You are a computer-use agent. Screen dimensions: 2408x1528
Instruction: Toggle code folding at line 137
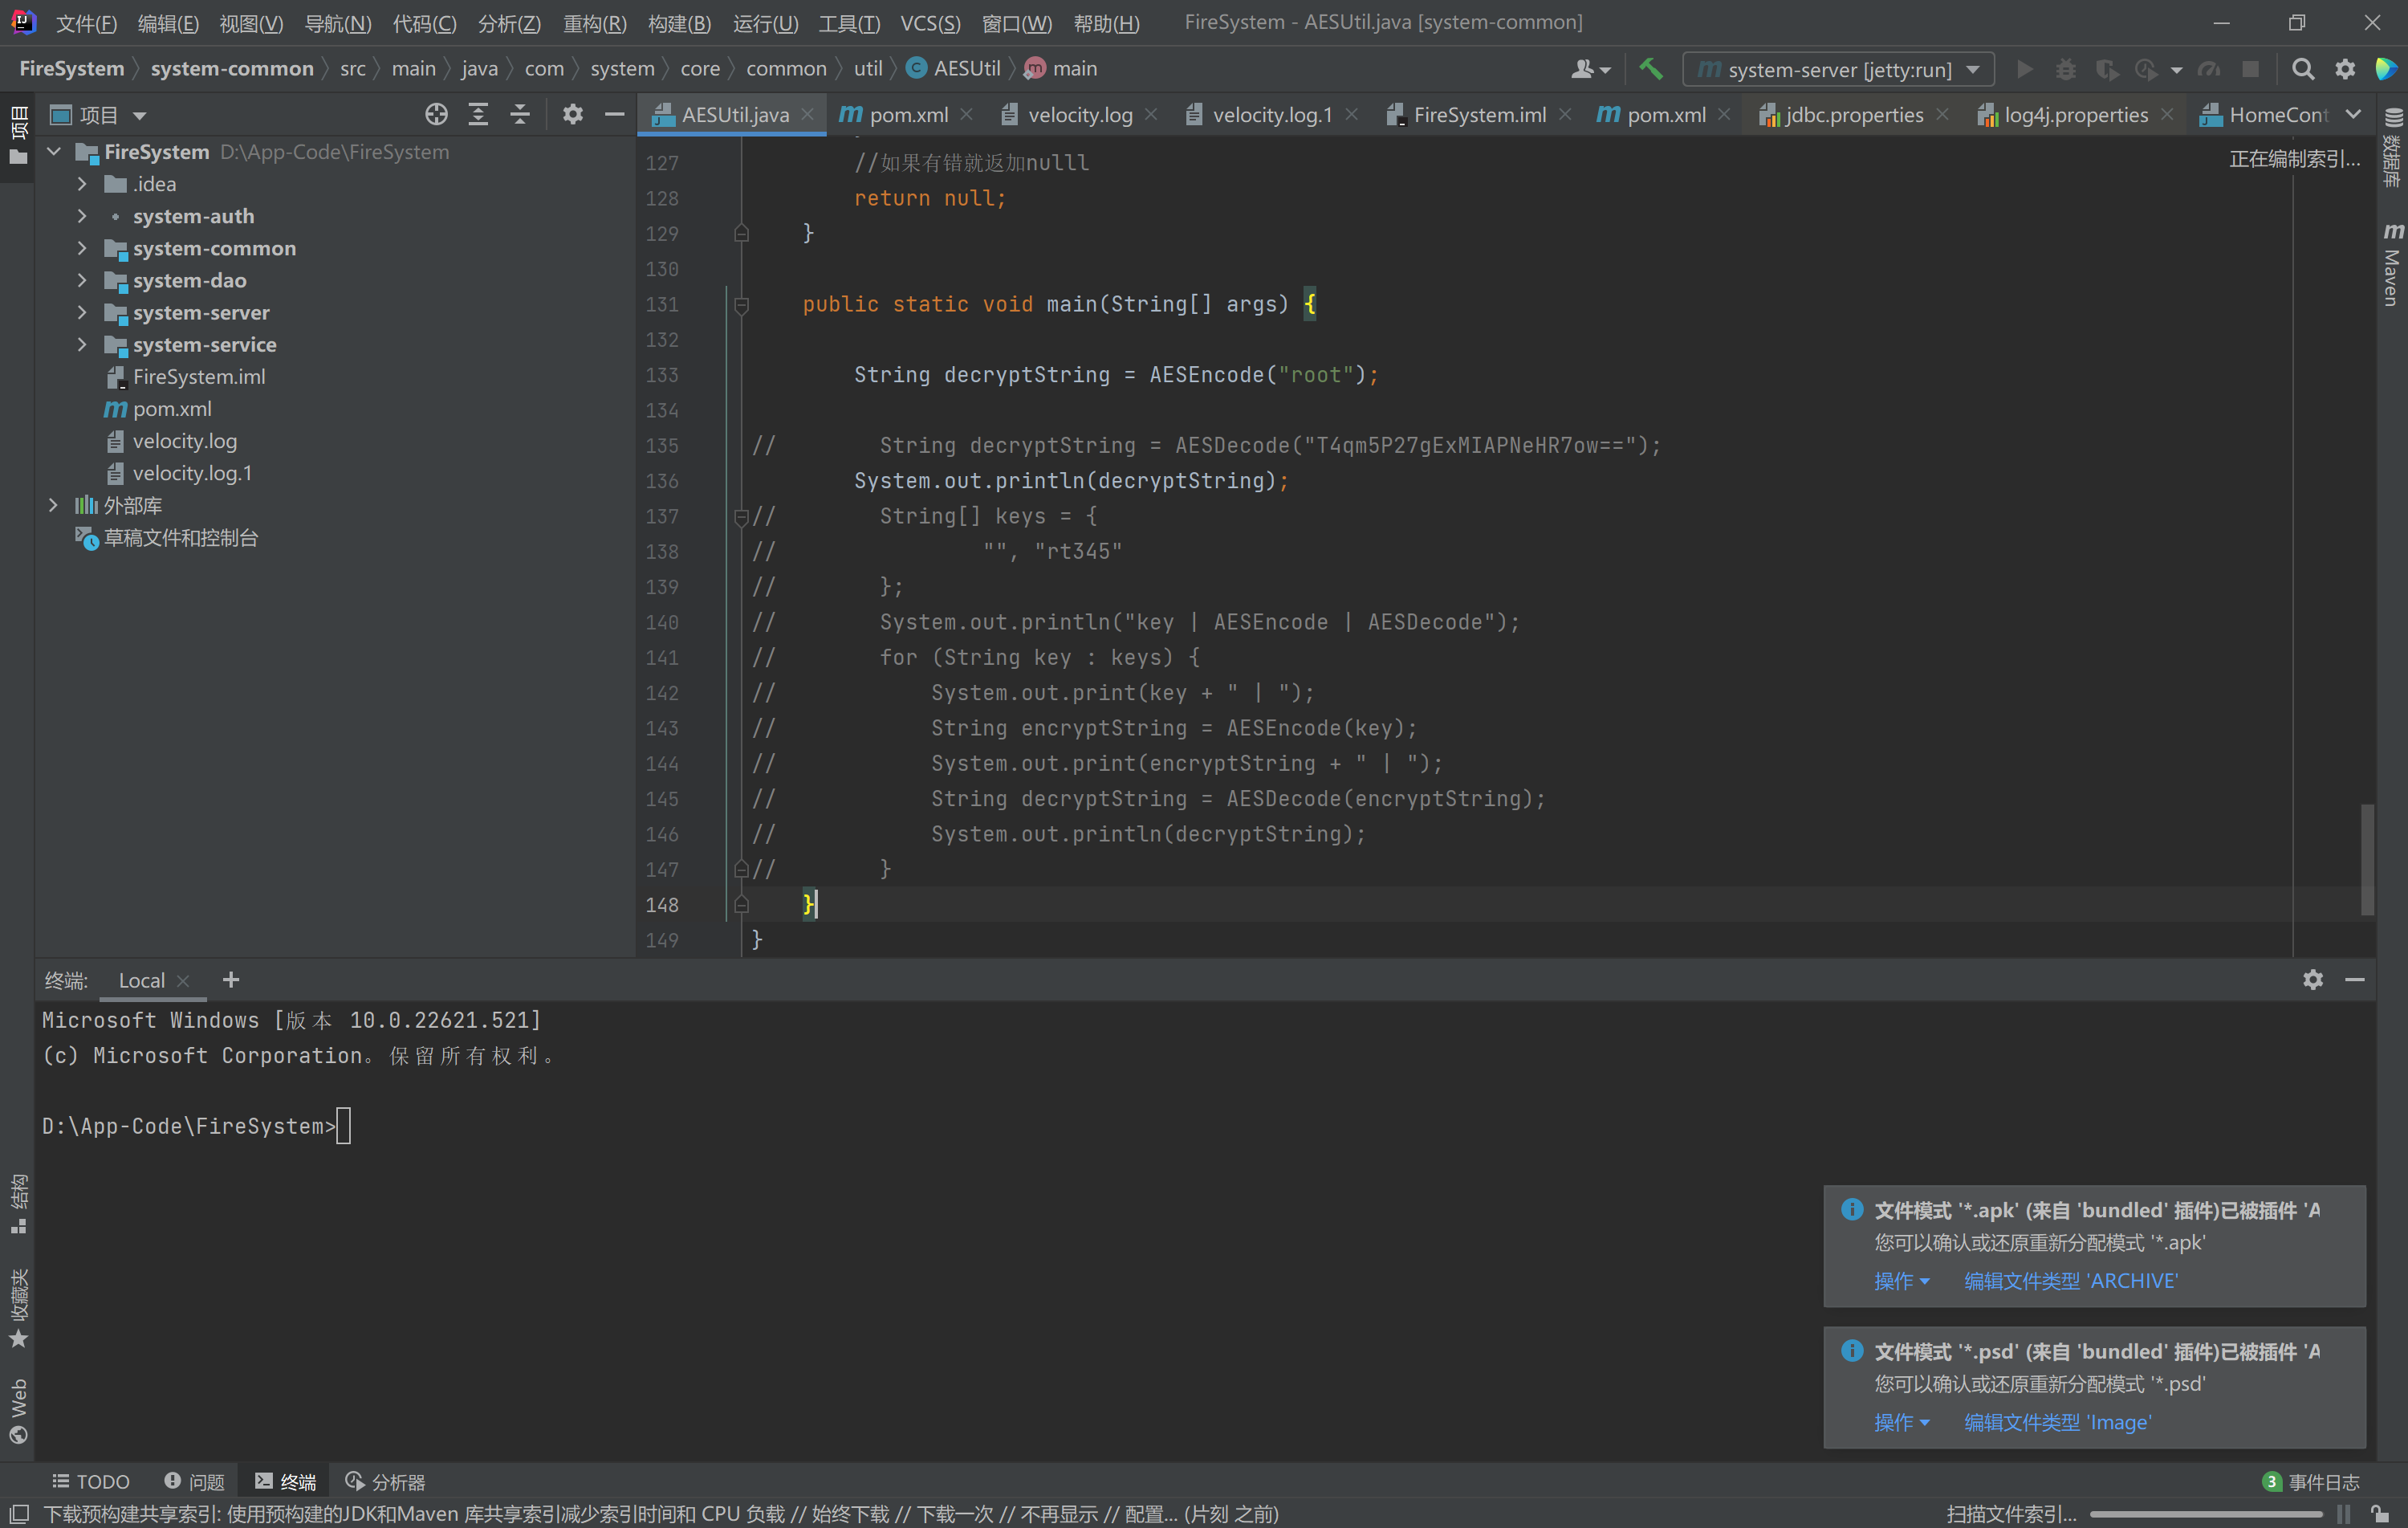[741, 517]
